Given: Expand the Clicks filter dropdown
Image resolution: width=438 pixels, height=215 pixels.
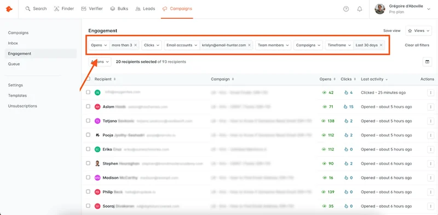Looking at the screenshot, I should coord(152,45).
